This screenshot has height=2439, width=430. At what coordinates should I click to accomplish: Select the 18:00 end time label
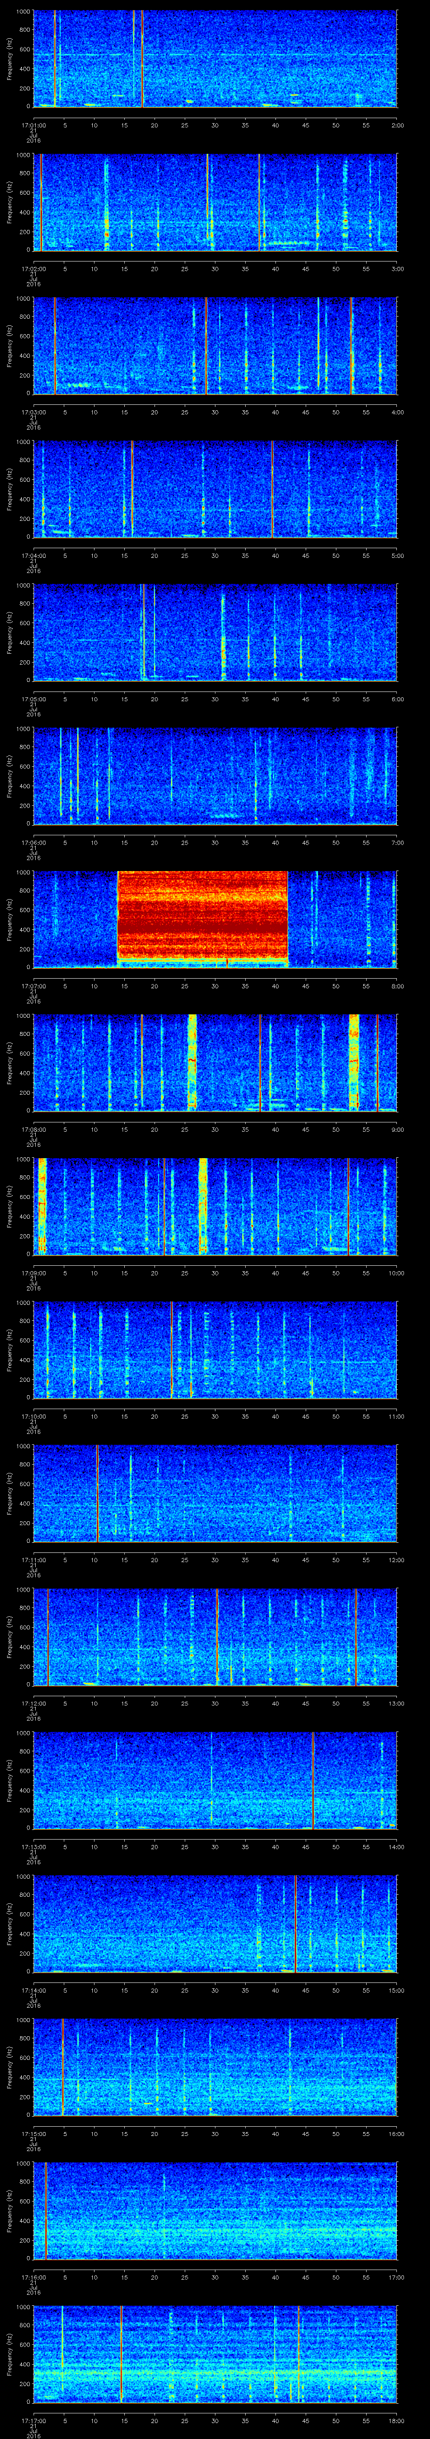click(397, 2420)
